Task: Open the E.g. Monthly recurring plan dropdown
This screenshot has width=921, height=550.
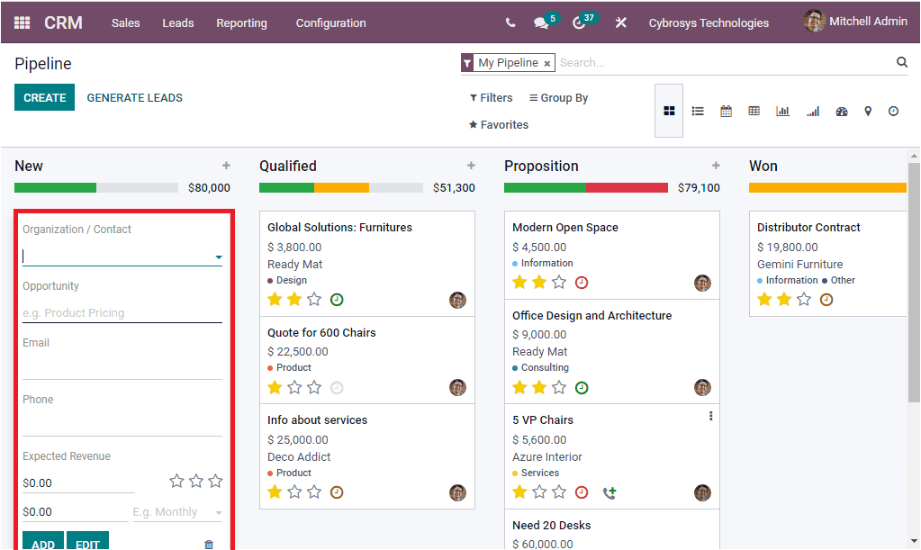Action: (177, 511)
